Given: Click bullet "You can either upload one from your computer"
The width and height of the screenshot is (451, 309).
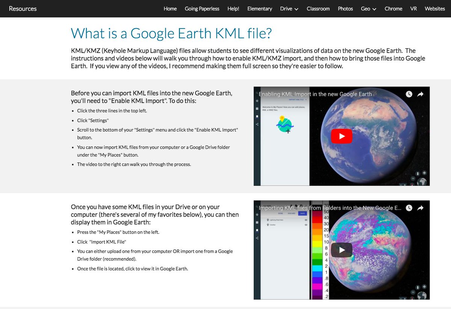Looking at the screenshot, I should (155, 255).
